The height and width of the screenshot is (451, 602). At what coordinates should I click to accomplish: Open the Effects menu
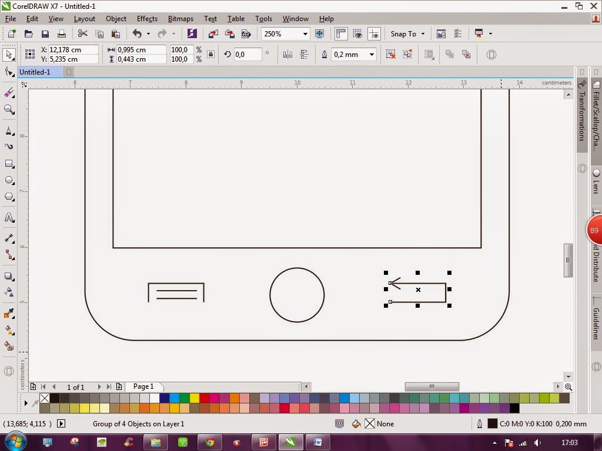point(147,19)
